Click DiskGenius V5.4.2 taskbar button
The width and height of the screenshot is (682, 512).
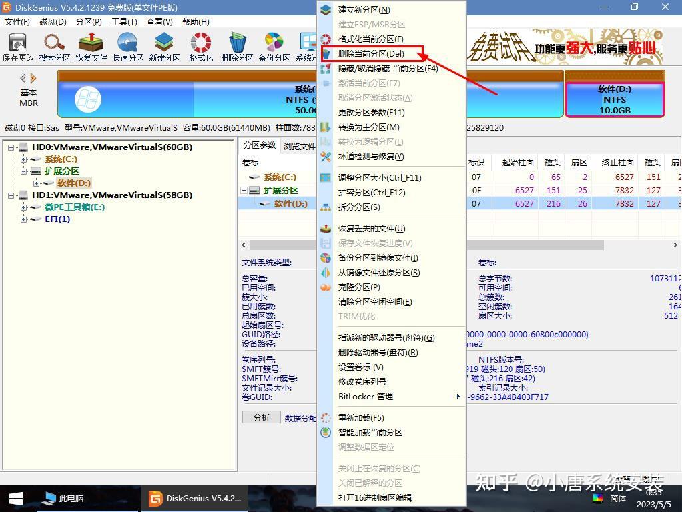click(195, 499)
